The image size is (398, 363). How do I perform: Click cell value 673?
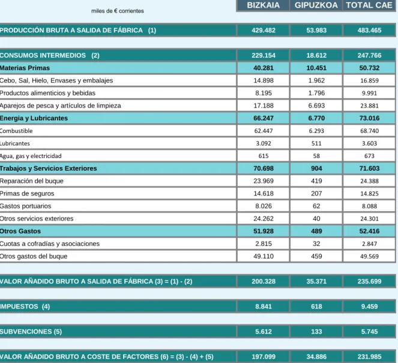[x=369, y=156]
